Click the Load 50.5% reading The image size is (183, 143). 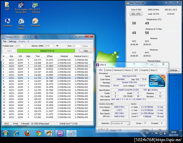pos(153,14)
